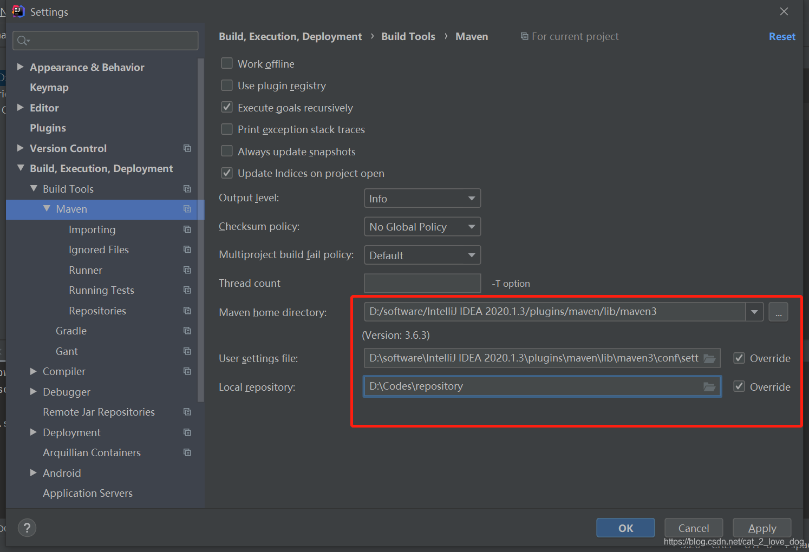Close the Settings dialog

click(784, 11)
